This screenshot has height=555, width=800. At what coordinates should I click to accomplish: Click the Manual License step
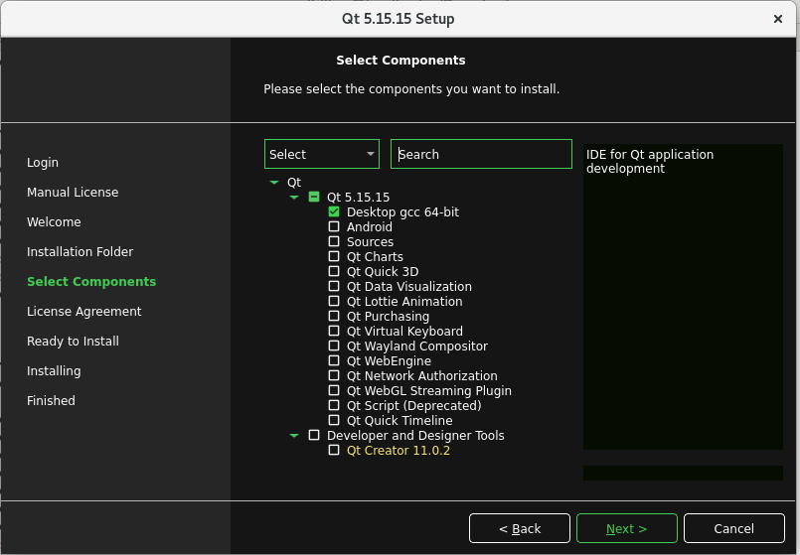tap(73, 193)
